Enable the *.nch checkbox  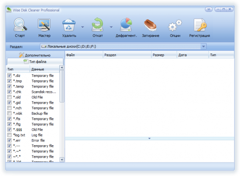click(x=10, y=108)
